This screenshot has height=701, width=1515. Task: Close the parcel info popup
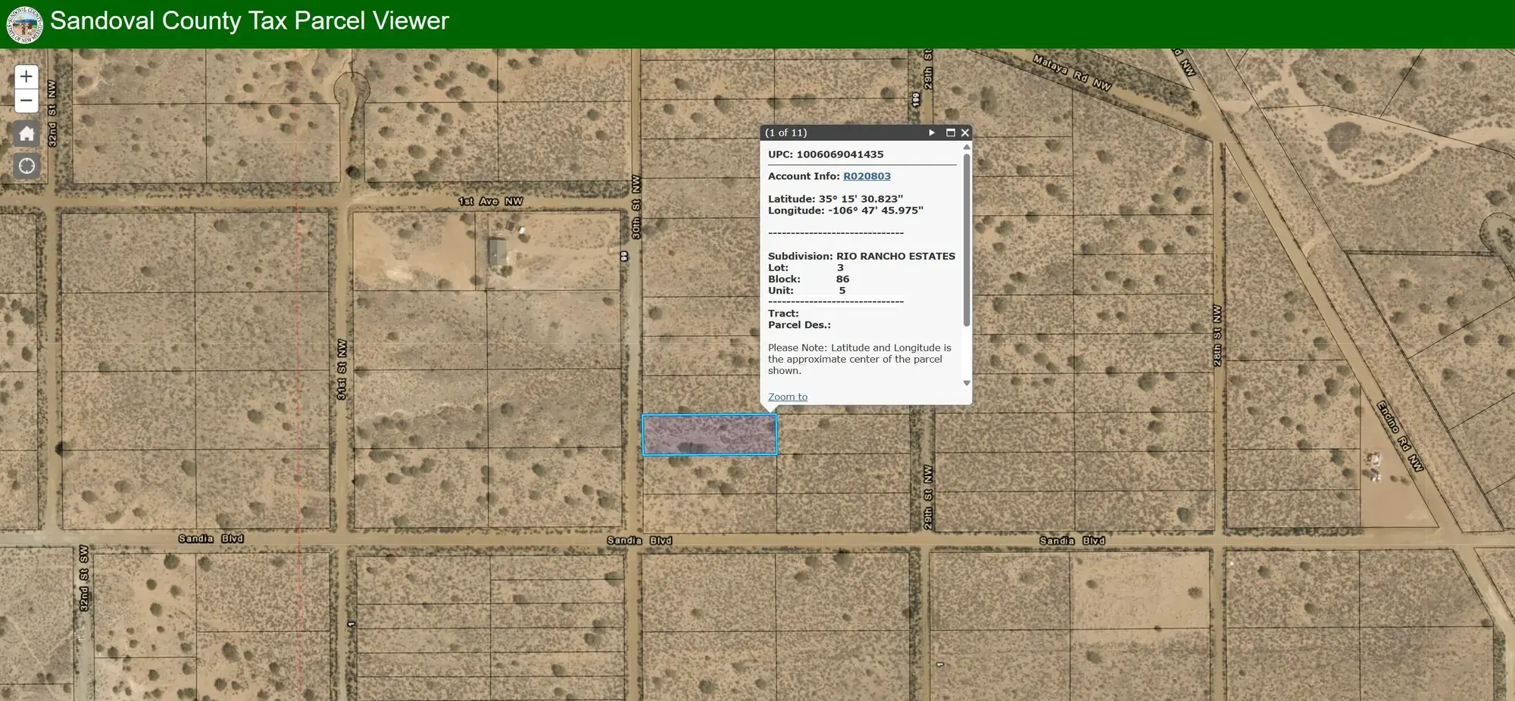pyautogui.click(x=965, y=132)
